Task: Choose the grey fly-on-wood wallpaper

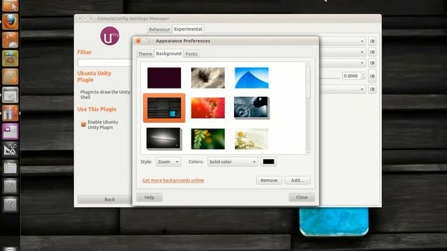Action: coord(208,77)
